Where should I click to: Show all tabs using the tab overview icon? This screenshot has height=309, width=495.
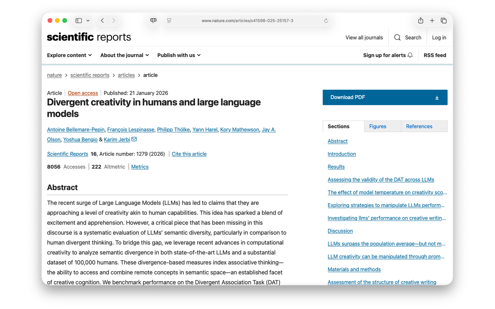pos(444,20)
